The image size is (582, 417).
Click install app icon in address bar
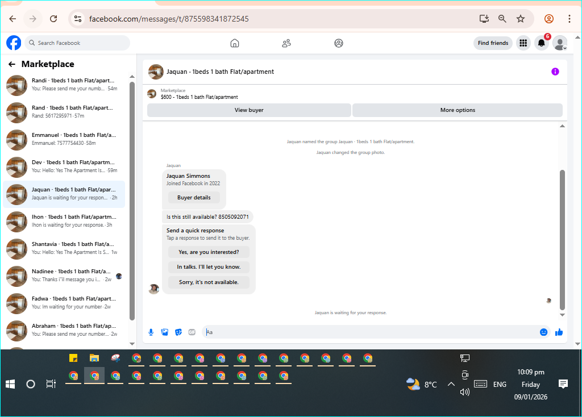coord(484,19)
